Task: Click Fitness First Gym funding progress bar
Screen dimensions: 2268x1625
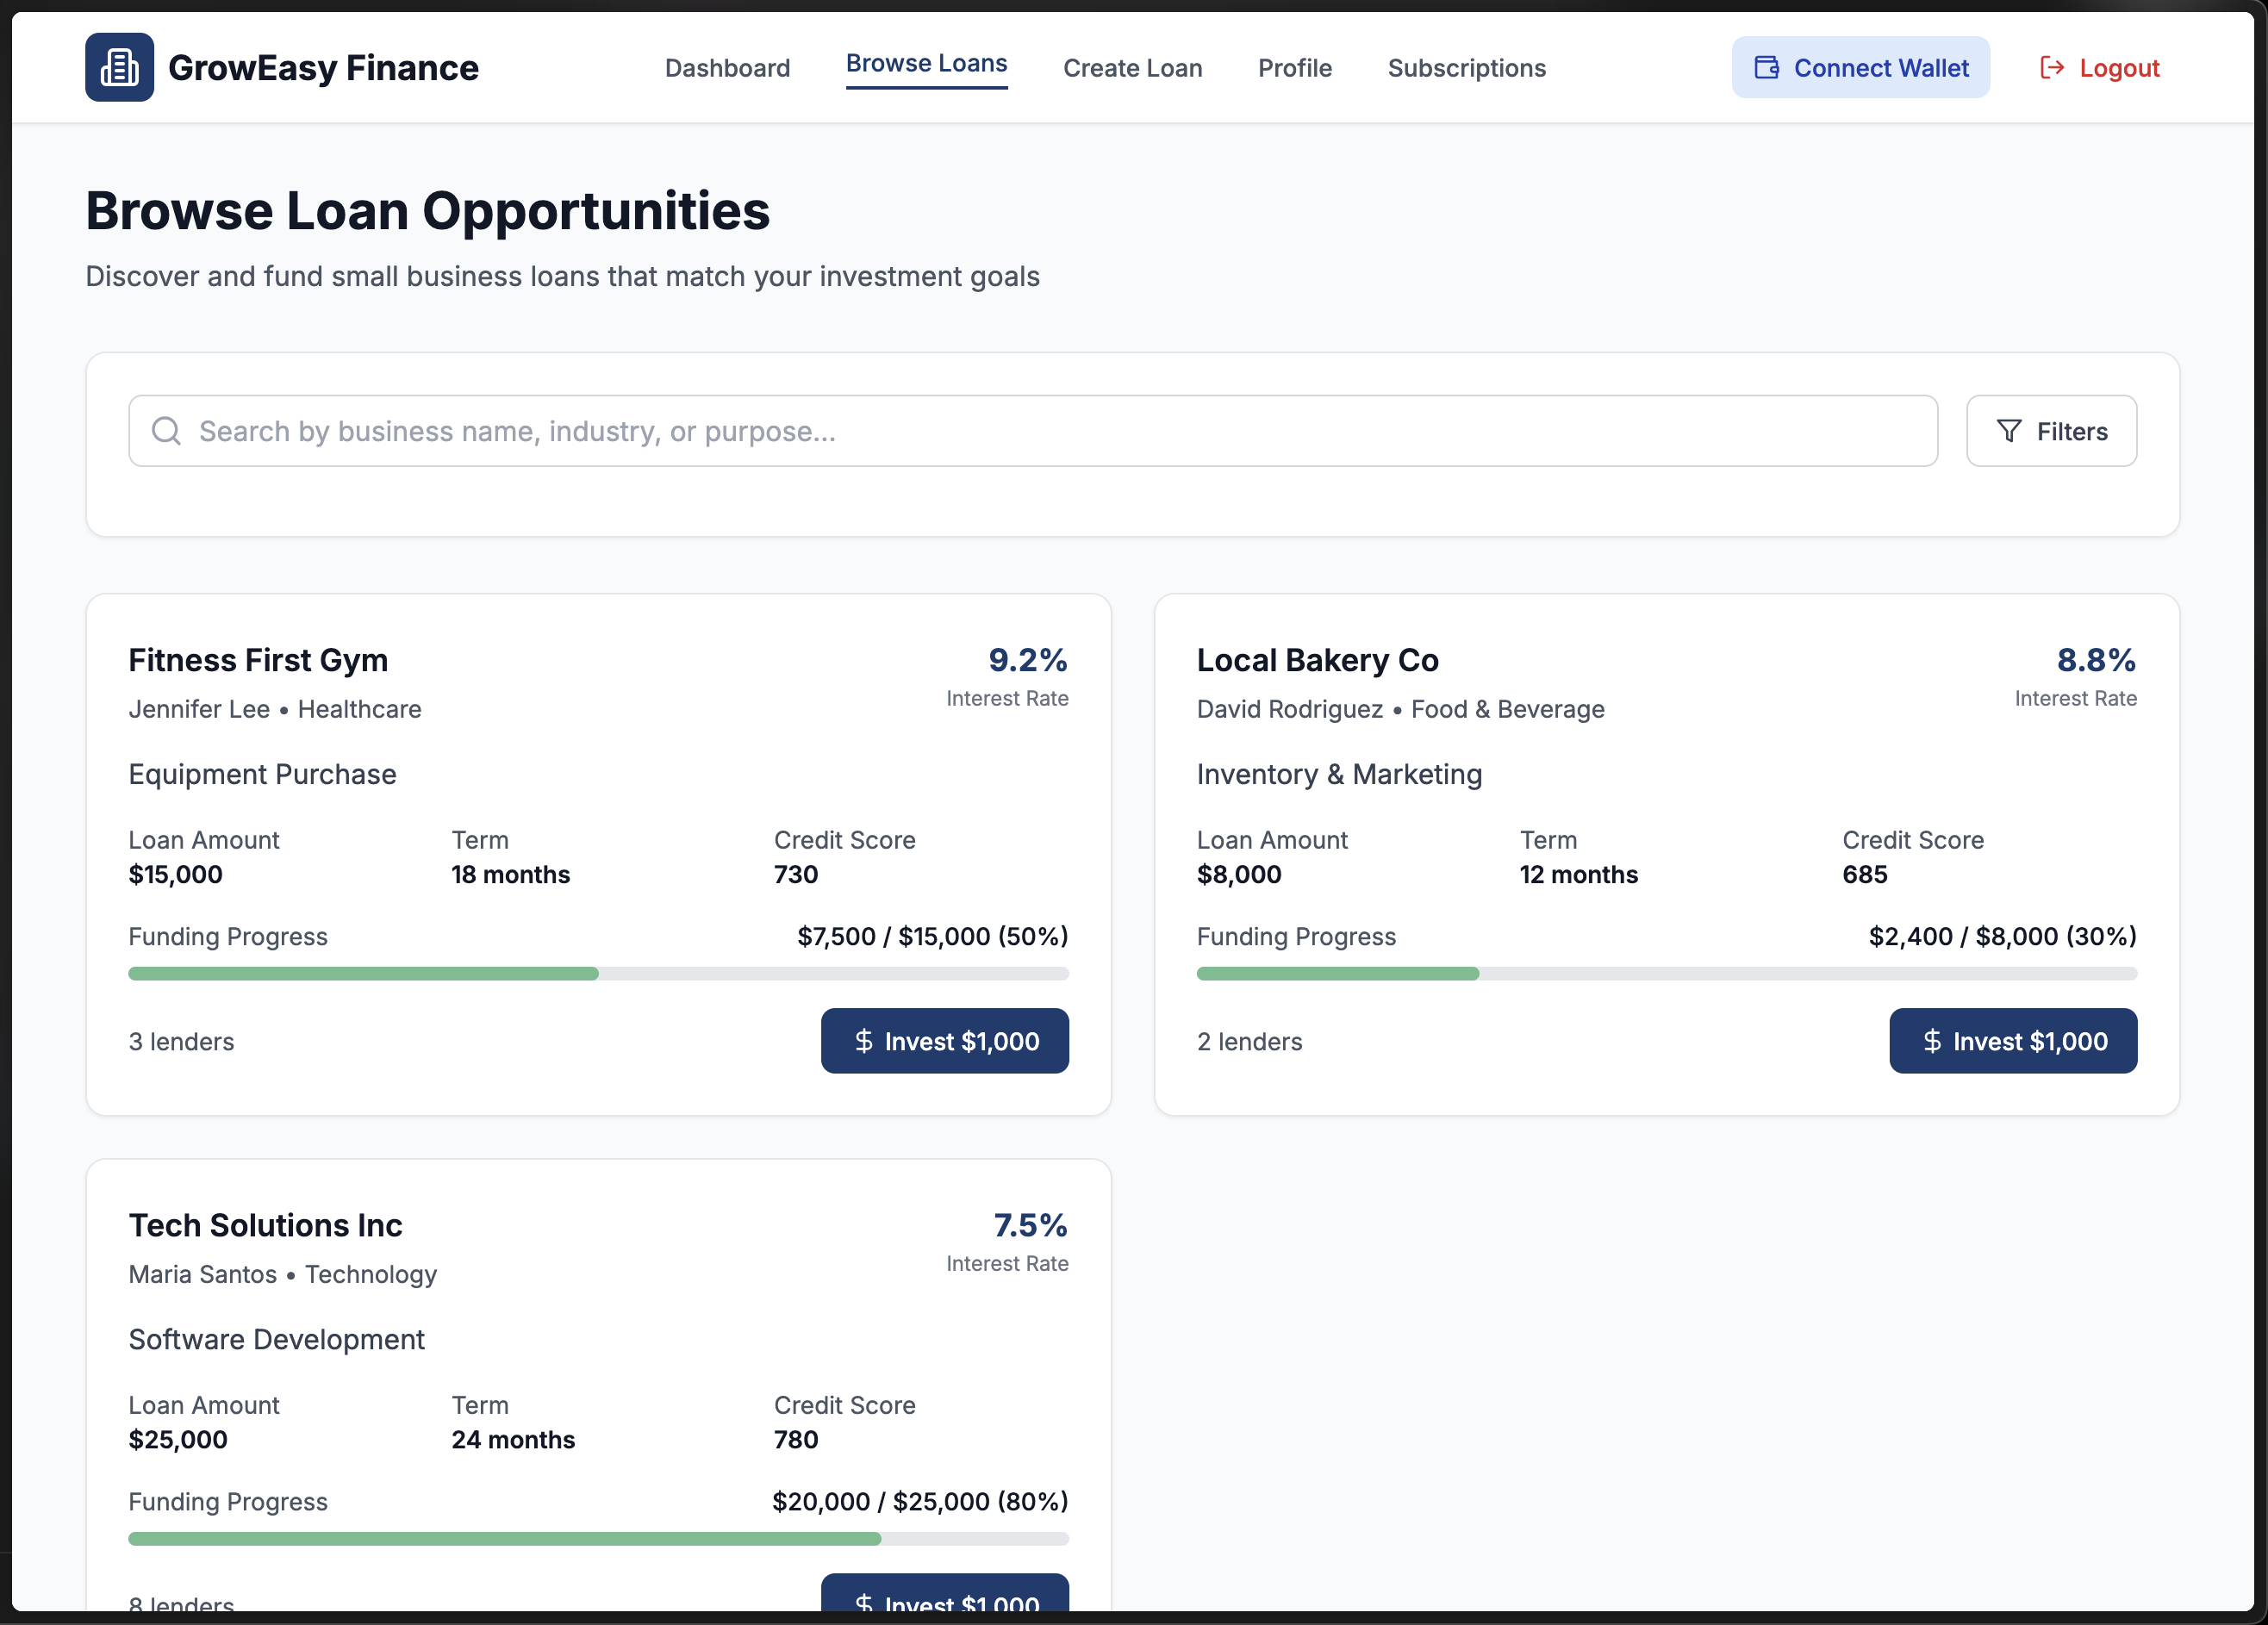Action: click(x=598, y=973)
